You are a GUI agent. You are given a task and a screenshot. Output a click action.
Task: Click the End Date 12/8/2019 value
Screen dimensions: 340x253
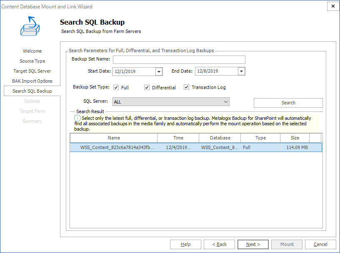207,71
